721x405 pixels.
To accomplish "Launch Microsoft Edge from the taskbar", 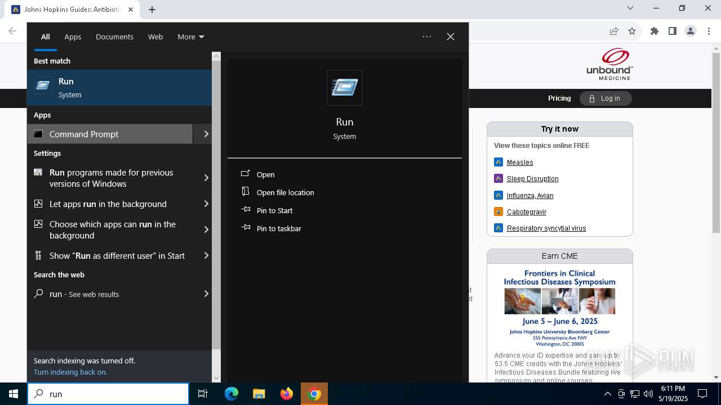I will (232, 394).
